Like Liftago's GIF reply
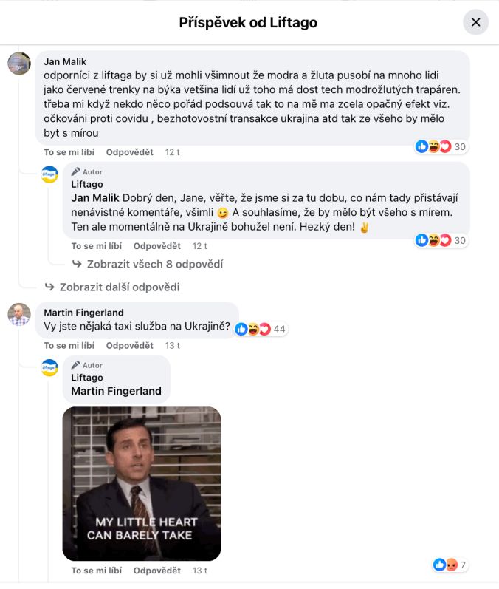 (96, 571)
